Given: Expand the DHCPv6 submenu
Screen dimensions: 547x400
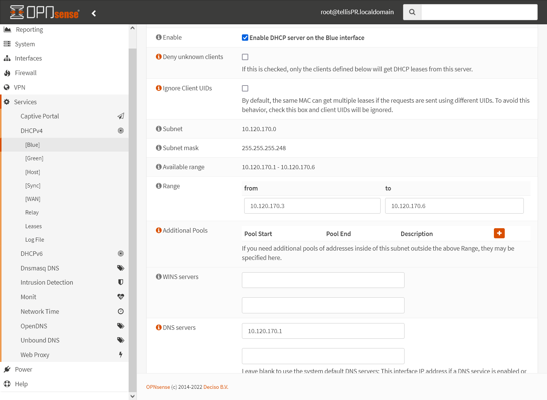Looking at the screenshot, I should coord(32,254).
